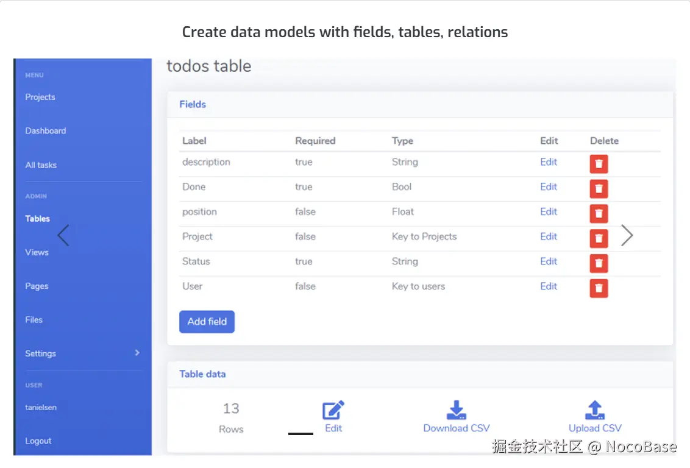Screen dimensions: 690x468
Task: Select Views in the admin menu
Action: coord(37,252)
